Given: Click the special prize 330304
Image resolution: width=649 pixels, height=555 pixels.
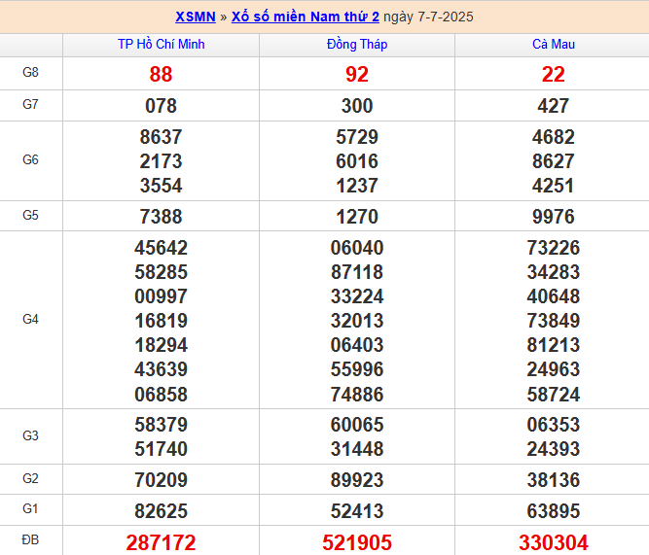Looking at the screenshot, I should [554, 543].
